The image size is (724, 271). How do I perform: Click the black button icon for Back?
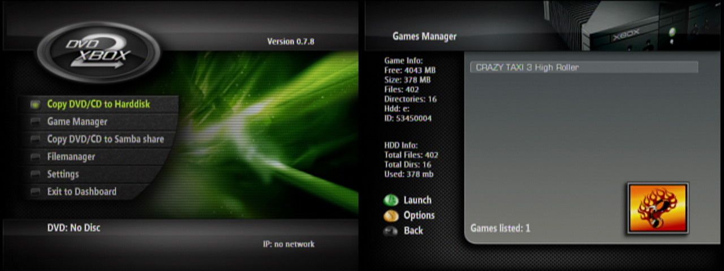click(x=391, y=231)
